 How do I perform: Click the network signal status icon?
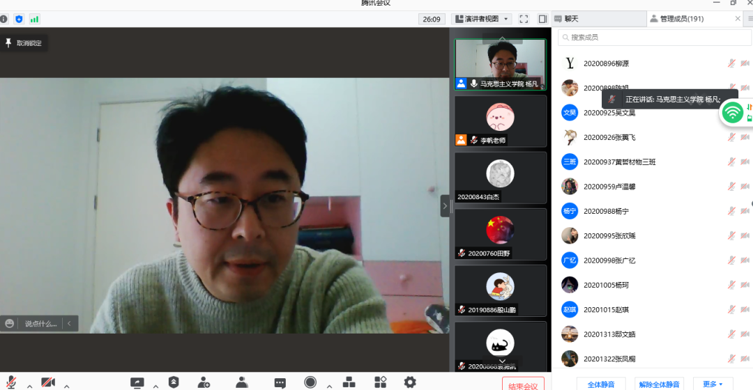pyautogui.click(x=34, y=19)
